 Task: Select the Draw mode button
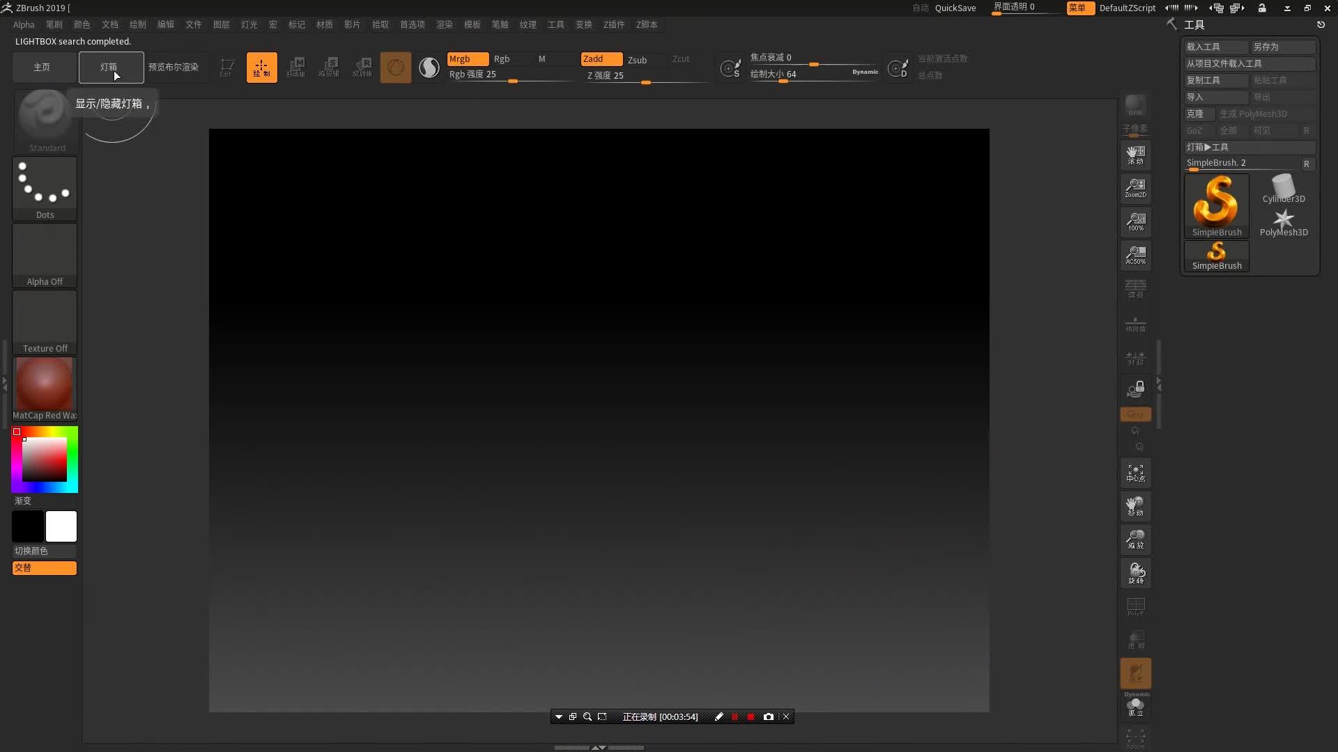pyautogui.click(x=261, y=68)
